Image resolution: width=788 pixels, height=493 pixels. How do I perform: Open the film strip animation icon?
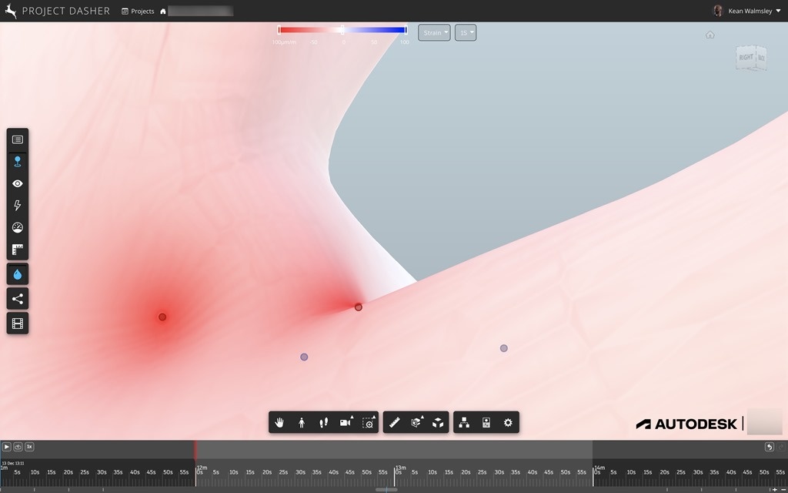(x=18, y=323)
